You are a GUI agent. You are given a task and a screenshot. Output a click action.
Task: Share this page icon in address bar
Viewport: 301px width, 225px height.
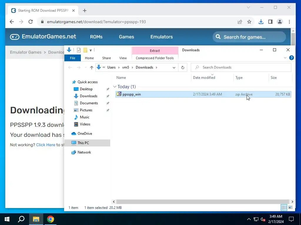tap(240, 22)
